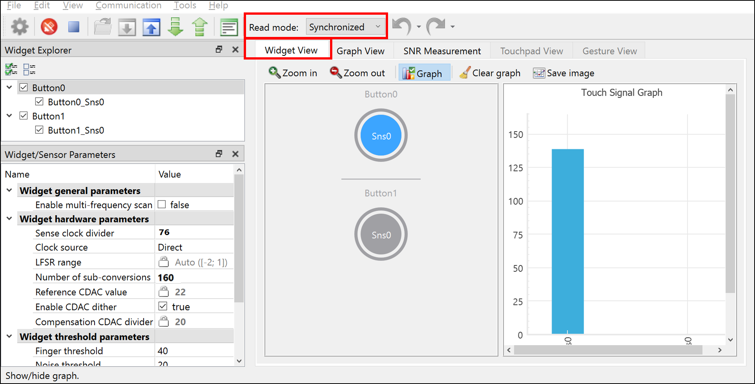Click the Zoom out button
The image size is (755, 384).
click(357, 73)
